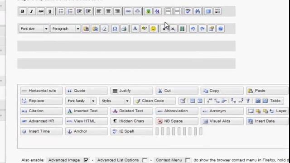Click the Table label in table controls group
This screenshot has width=290, height=163.
275,101
